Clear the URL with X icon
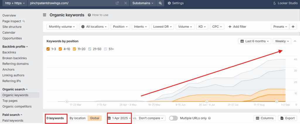 [125, 3]
